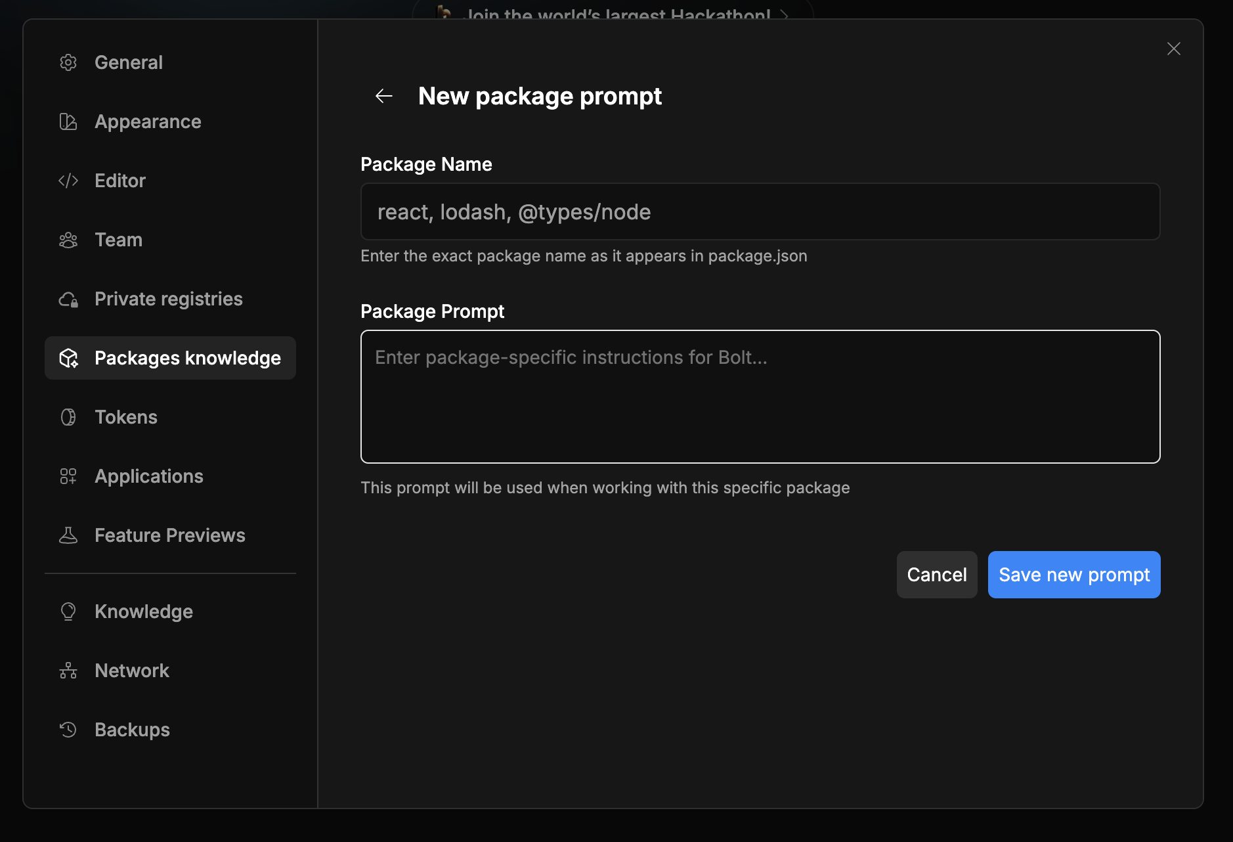Click inside the Package Prompt text area

tap(759, 397)
